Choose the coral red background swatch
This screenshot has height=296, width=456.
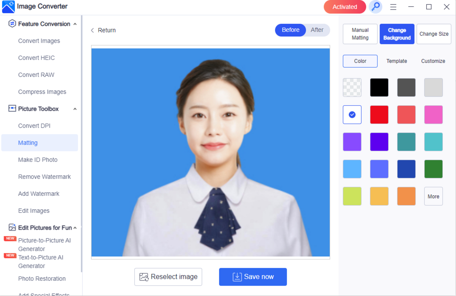tap(406, 115)
